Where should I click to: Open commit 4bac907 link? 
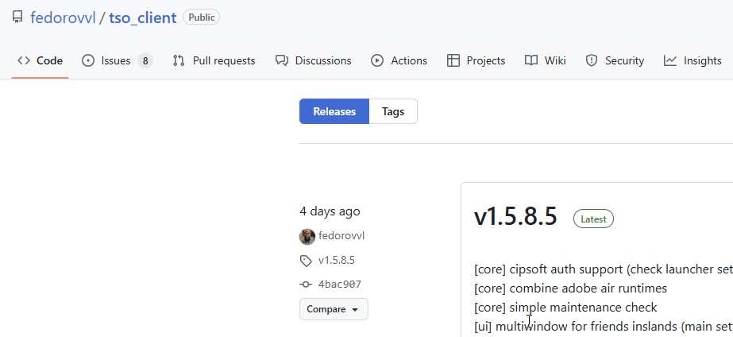coord(340,284)
